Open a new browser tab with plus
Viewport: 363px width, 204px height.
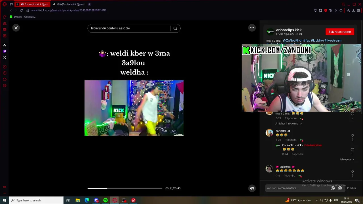click(89, 4)
